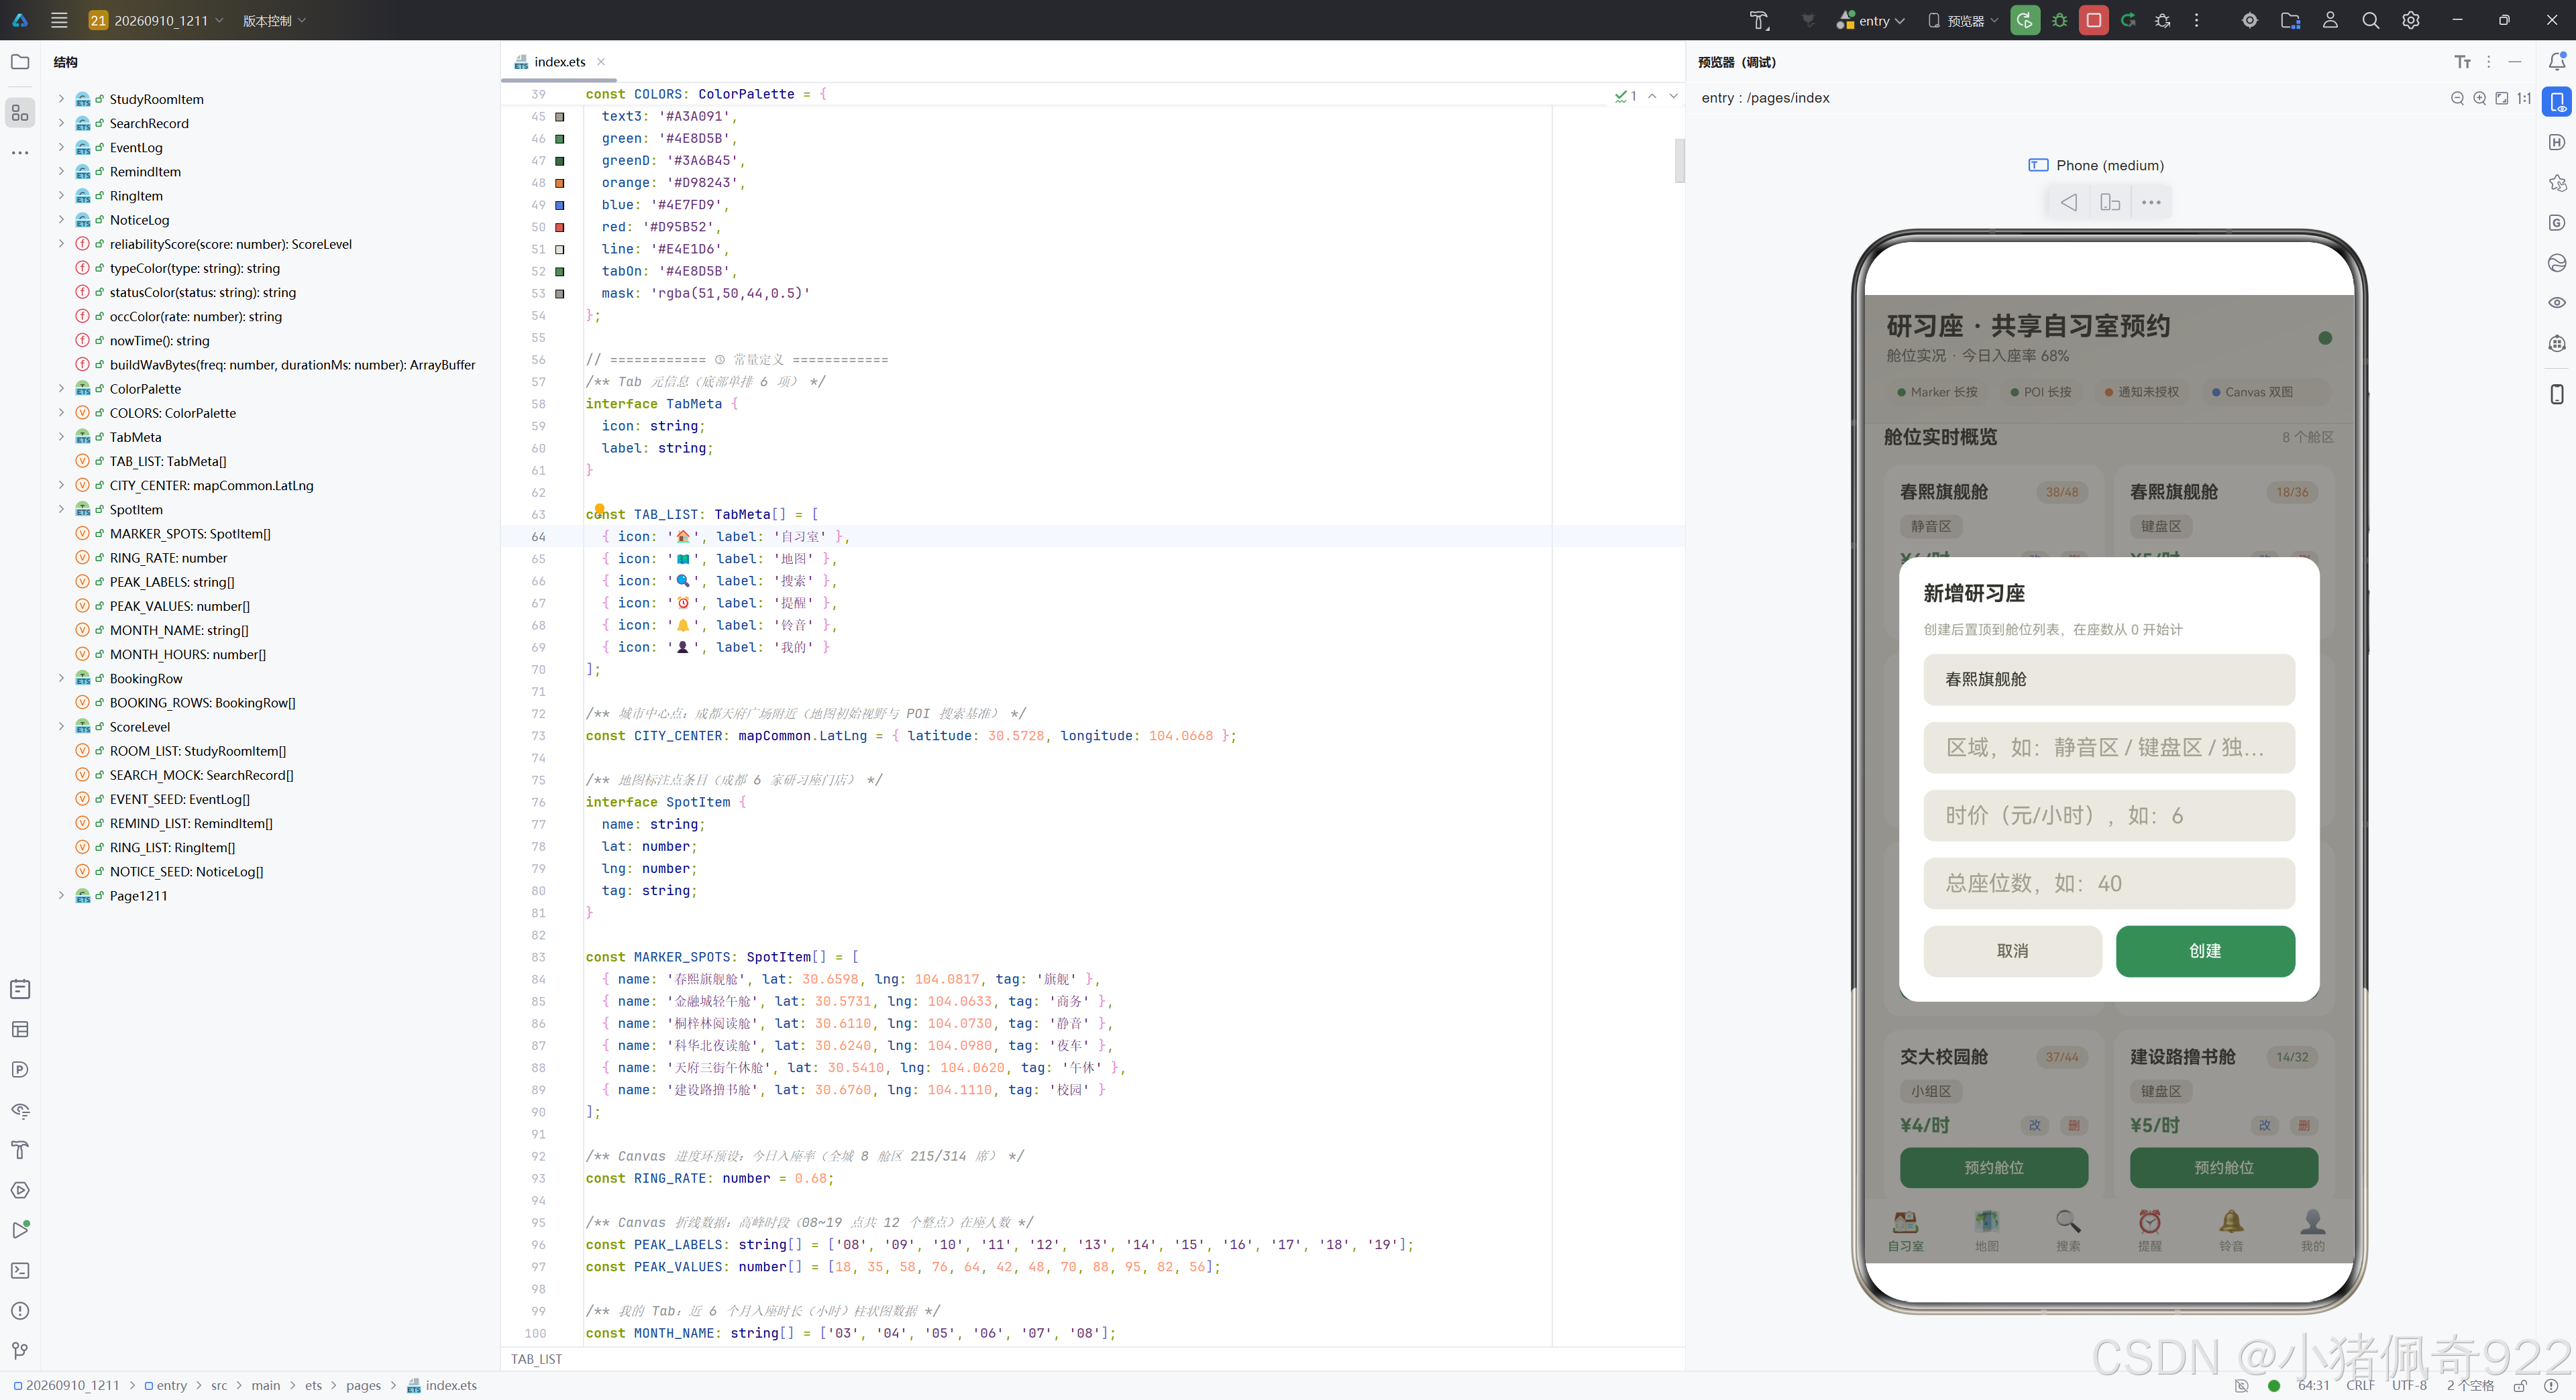Rotate the preview device orientation

point(2110,203)
